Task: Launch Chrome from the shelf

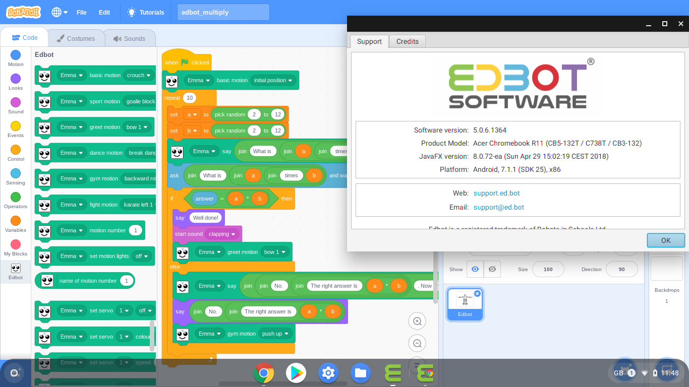Action: coord(263,373)
